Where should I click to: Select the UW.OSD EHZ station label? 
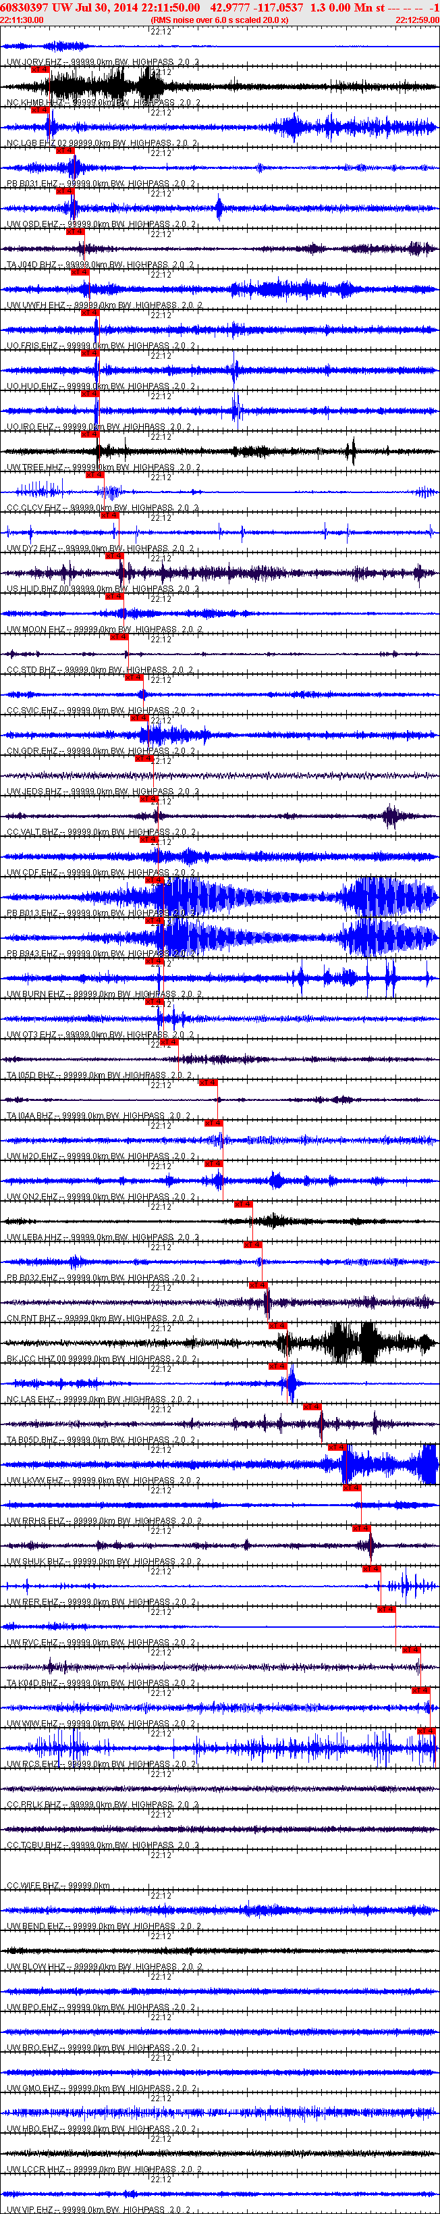click(101, 224)
